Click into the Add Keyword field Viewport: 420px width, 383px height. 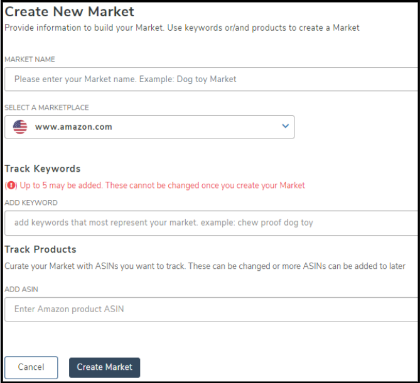click(x=211, y=223)
